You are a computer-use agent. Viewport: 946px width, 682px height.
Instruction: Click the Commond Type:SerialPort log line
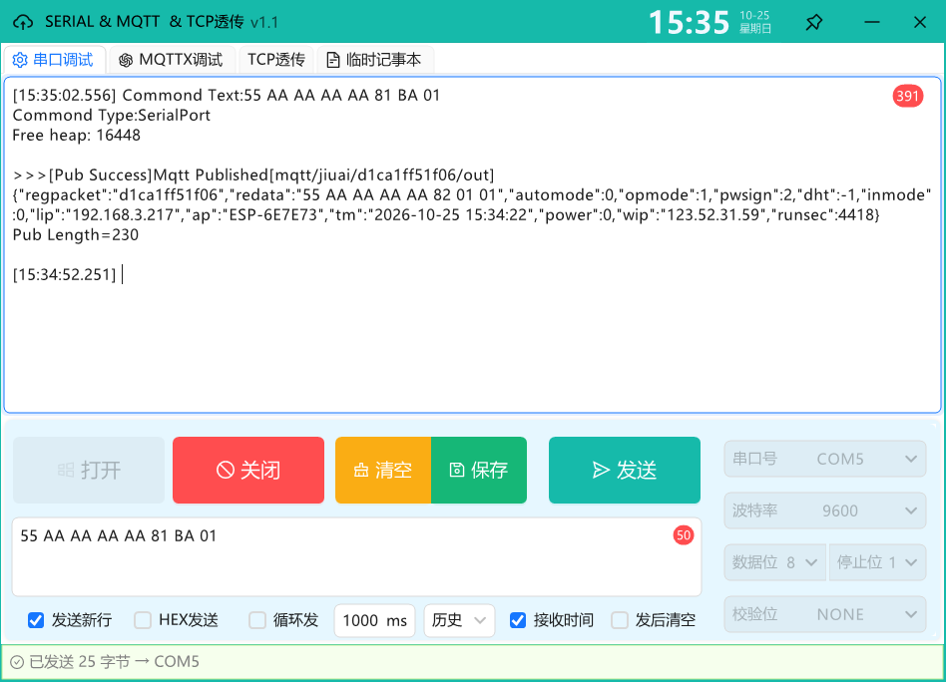pos(112,116)
